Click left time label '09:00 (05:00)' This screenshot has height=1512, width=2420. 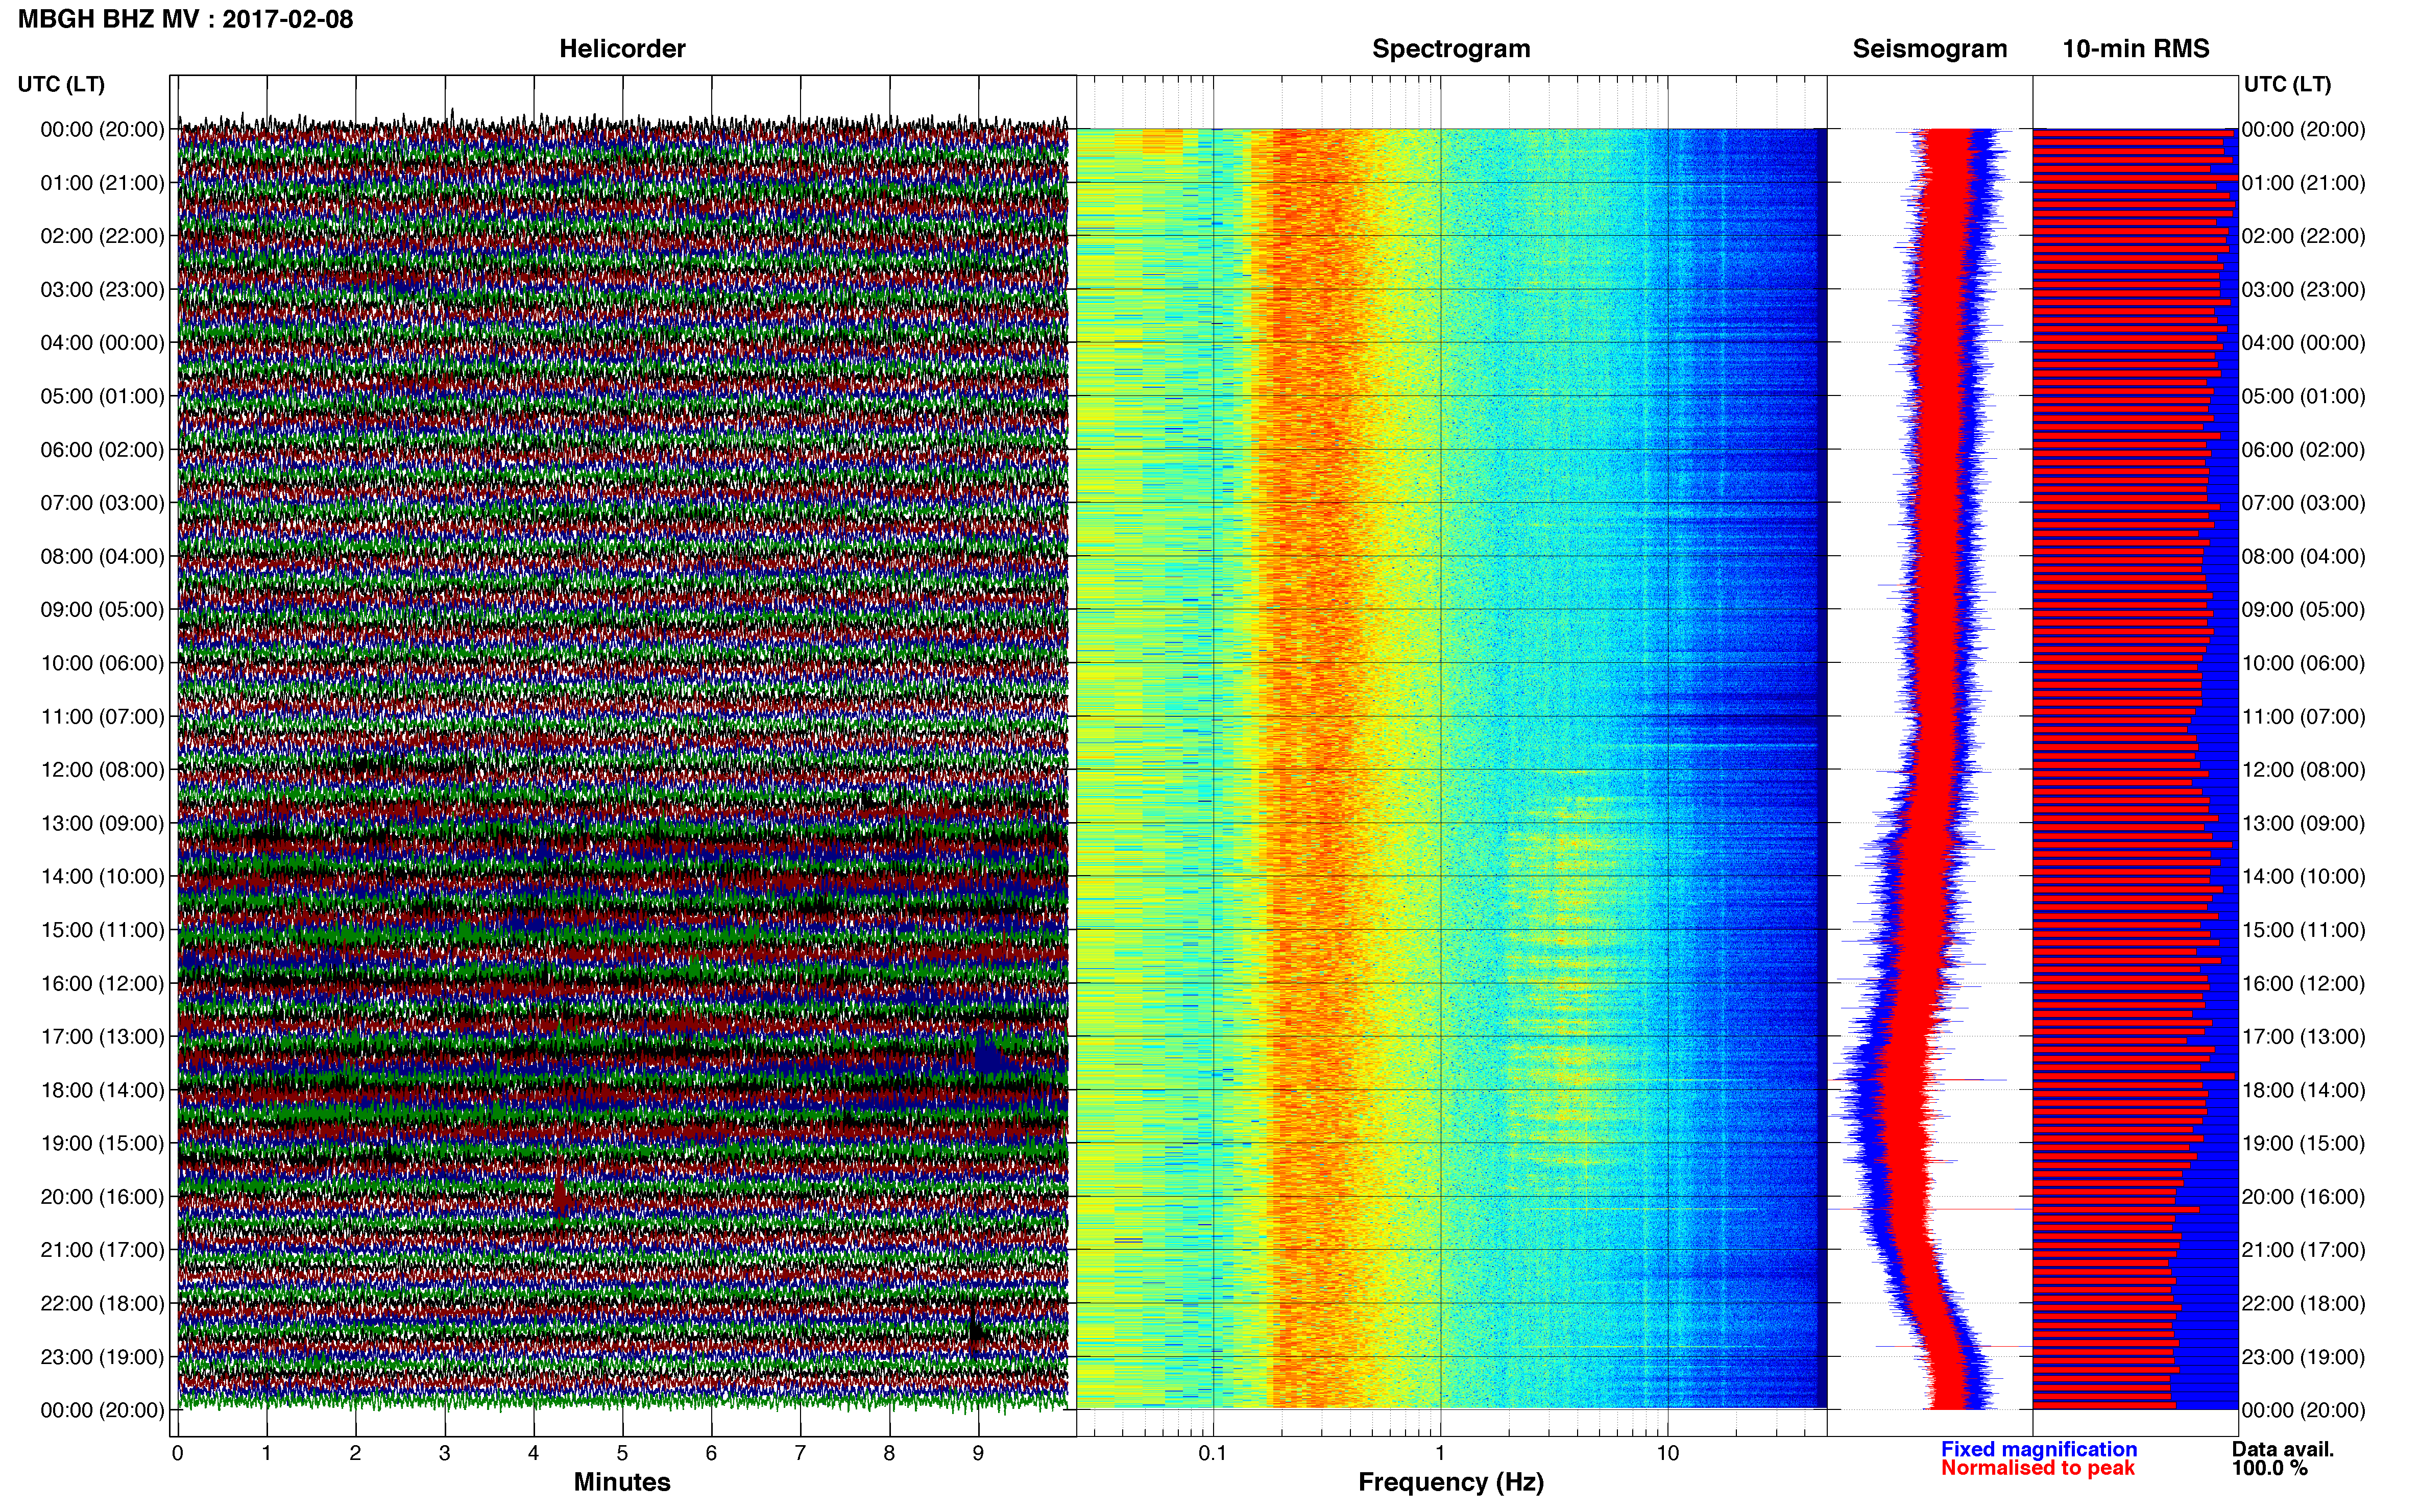(102, 610)
